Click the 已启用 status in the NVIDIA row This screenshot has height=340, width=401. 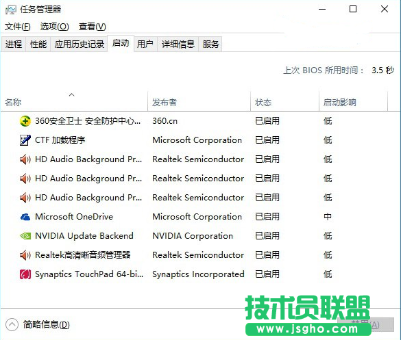(267, 236)
